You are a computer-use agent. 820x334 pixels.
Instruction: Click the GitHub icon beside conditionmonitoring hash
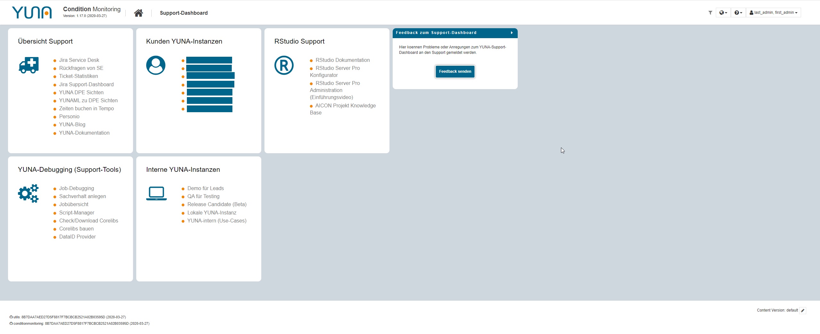point(11,323)
